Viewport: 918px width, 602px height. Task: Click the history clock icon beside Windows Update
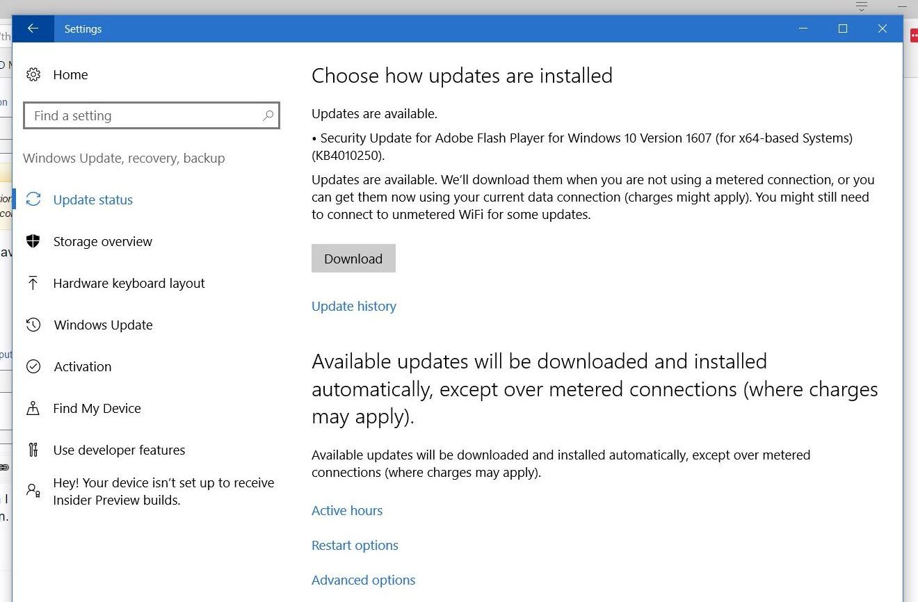(33, 325)
